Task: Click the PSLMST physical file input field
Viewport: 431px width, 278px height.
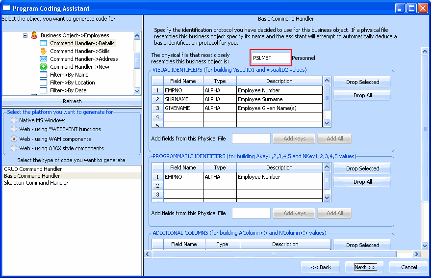Action: (x=271, y=58)
